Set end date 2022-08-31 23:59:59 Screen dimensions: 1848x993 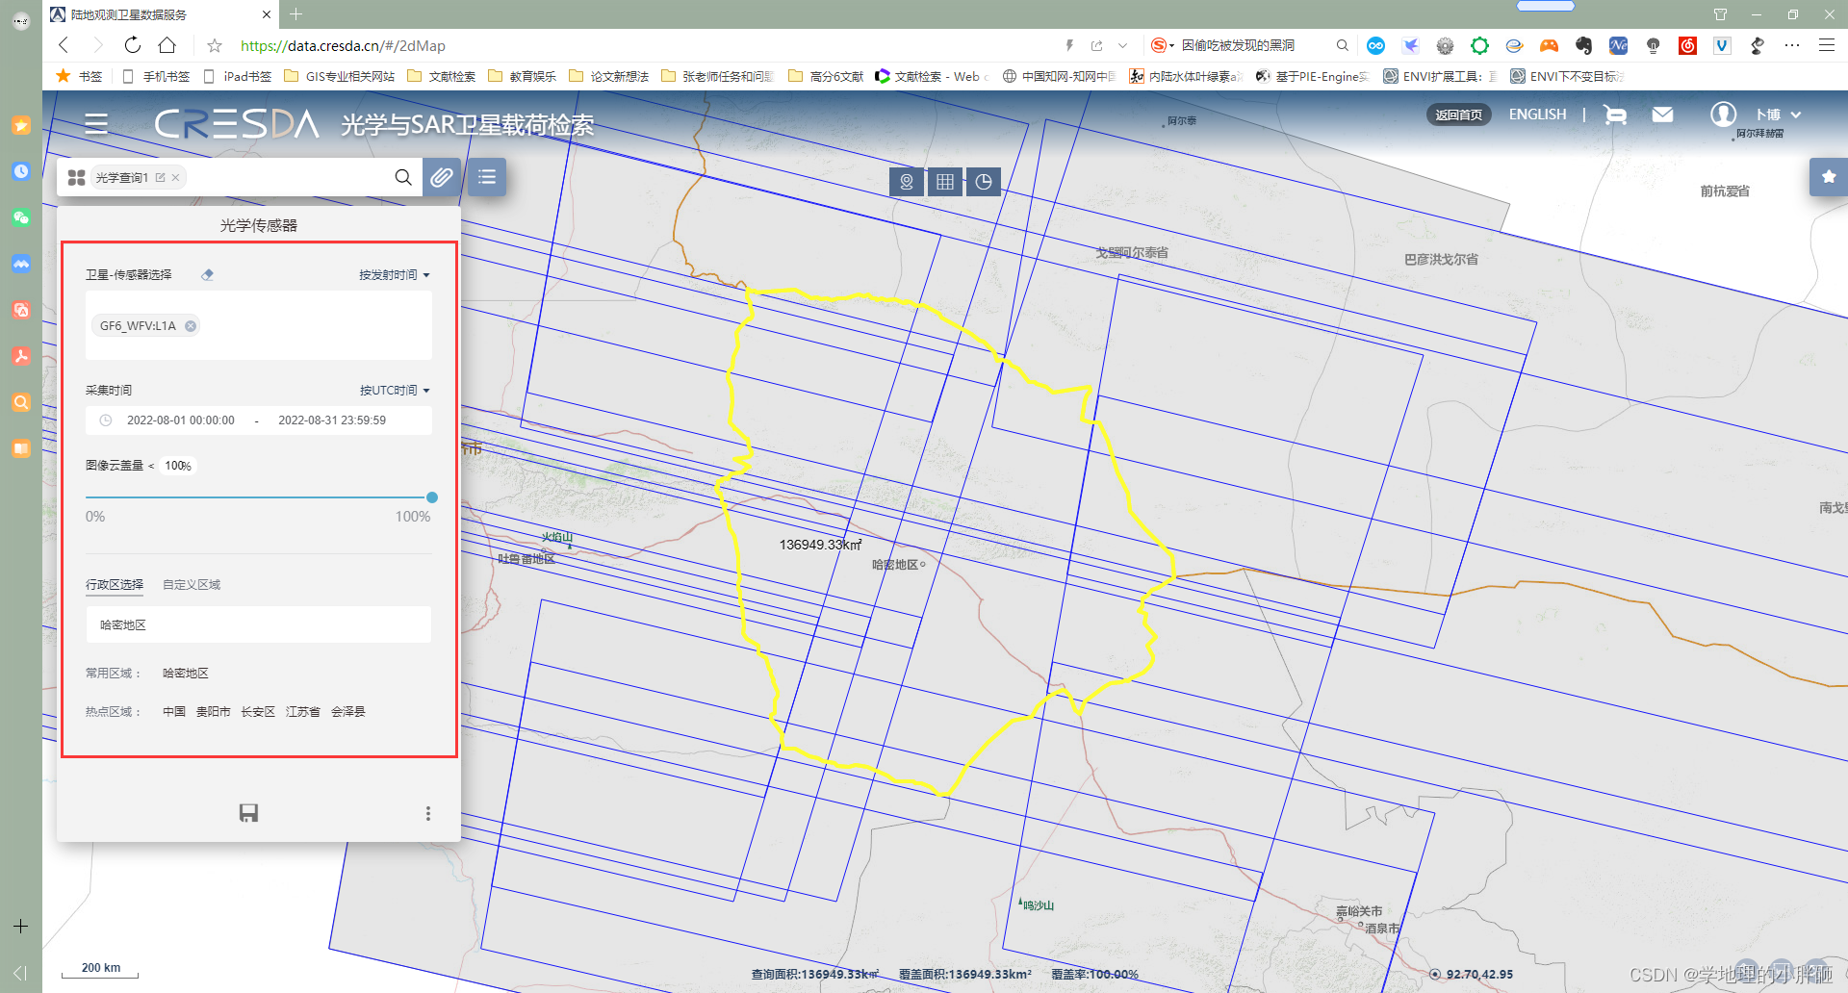point(332,420)
